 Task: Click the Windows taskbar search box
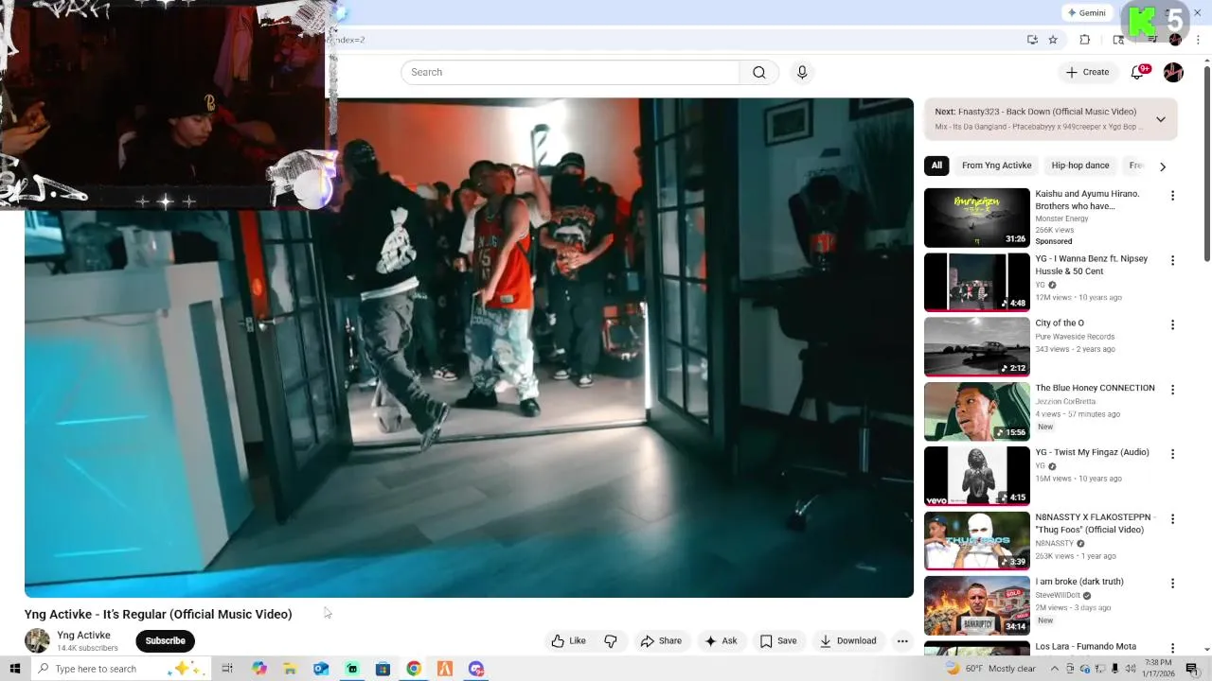(x=119, y=669)
